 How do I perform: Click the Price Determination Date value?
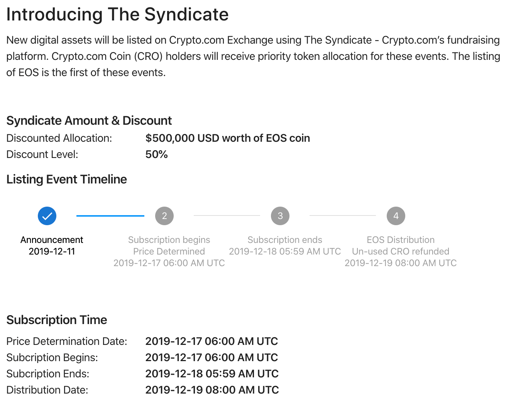point(212,341)
